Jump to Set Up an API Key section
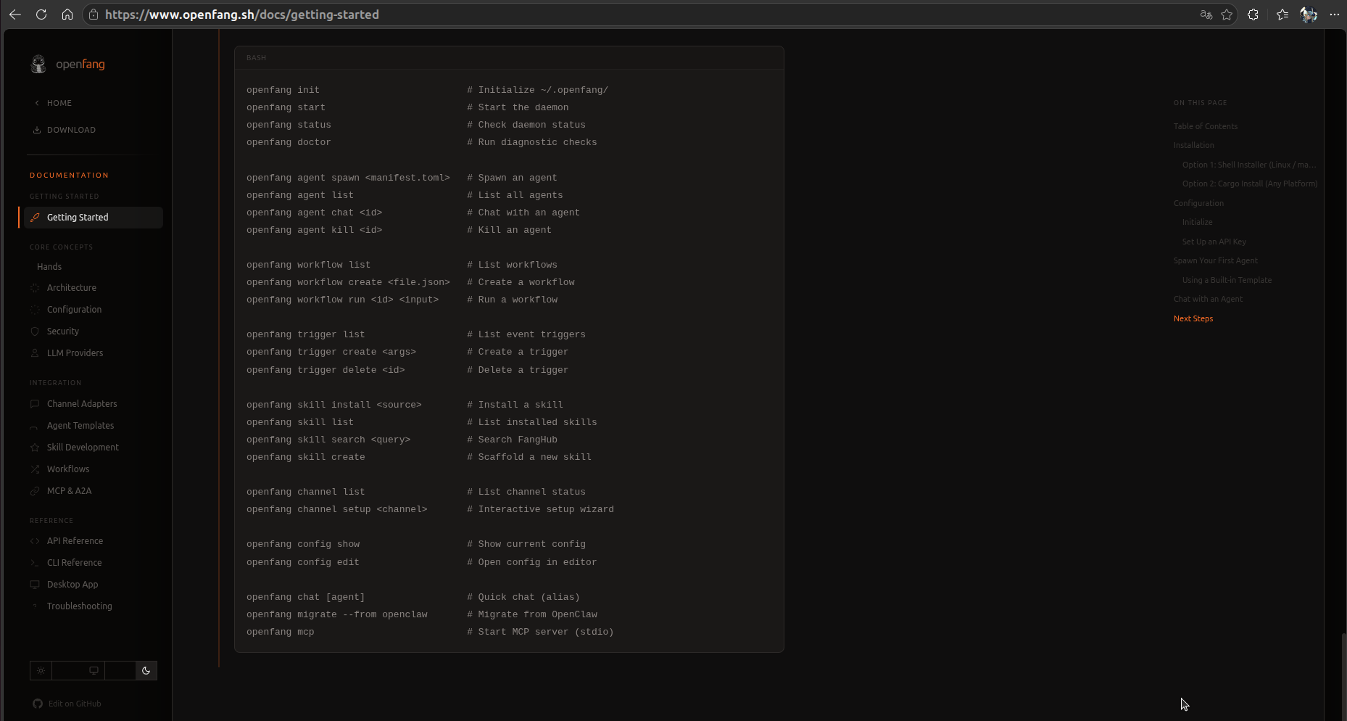 tap(1214, 242)
